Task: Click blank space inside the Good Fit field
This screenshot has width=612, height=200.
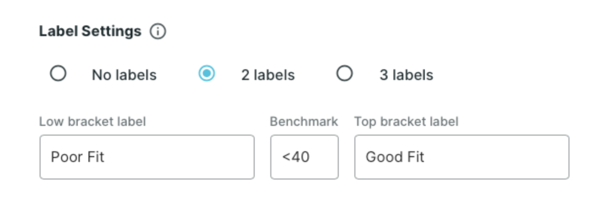Action: pyautogui.click(x=496, y=157)
